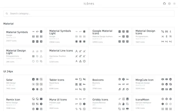Viewport: 178px width, 111px height.
Task: Open the GitHub repository icon
Action: pos(164,4)
